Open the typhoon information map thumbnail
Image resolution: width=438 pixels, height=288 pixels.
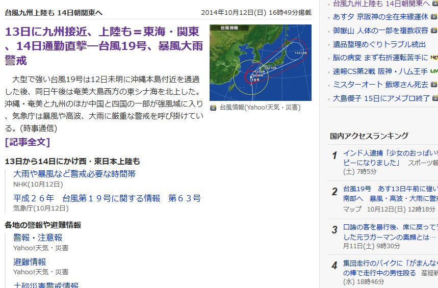261,63
